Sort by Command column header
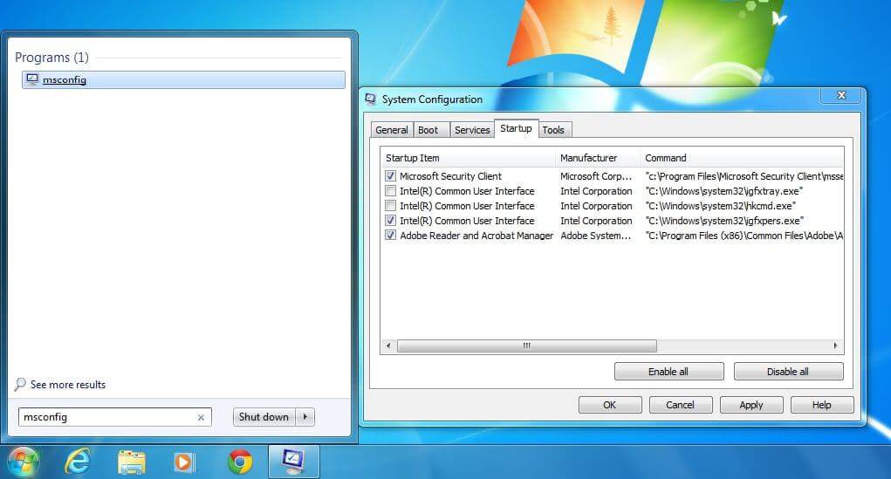This screenshot has height=479, width=891. (x=742, y=158)
